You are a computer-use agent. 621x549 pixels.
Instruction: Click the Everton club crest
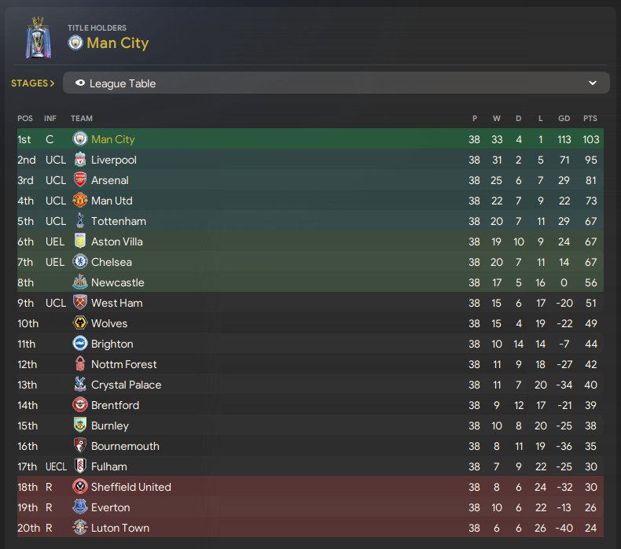(80, 507)
